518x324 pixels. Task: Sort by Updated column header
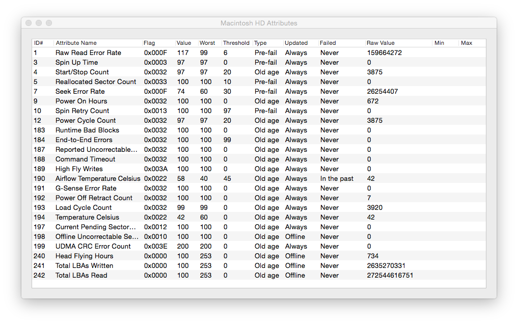[x=301, y=43]
